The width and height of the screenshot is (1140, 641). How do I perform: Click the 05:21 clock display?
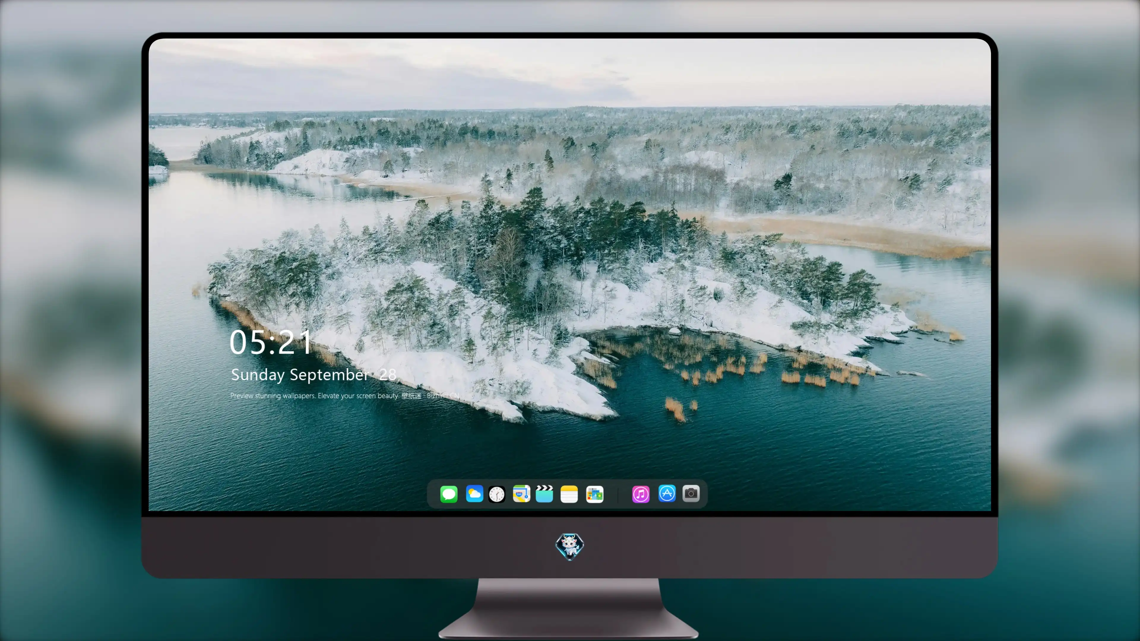[270, 342]
